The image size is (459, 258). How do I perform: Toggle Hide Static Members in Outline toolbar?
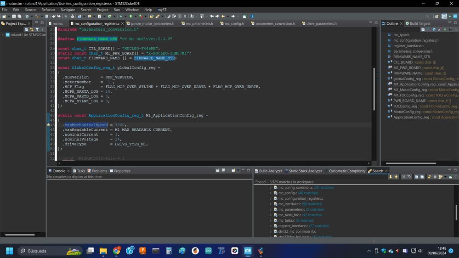[439, 29]
